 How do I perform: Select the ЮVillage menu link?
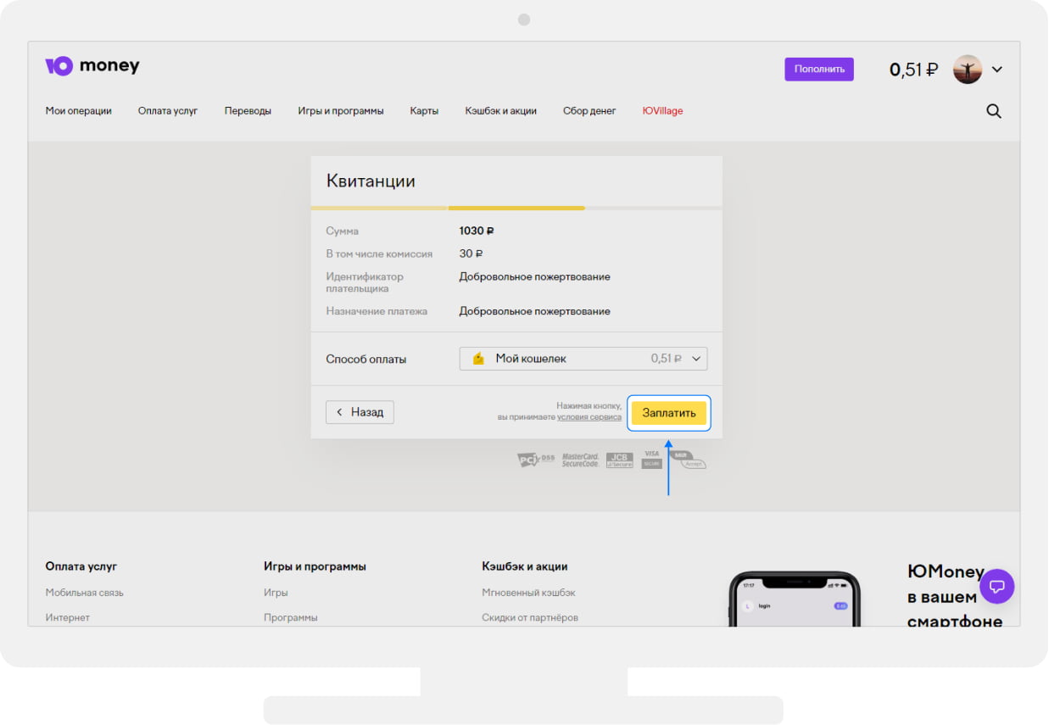point(662,111)
